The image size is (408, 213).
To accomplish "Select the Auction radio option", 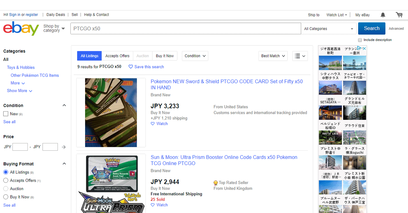I will click(x=6, y=189).
